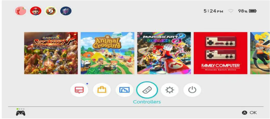
Task: Open the Album icon
Action: pos(124,90)
